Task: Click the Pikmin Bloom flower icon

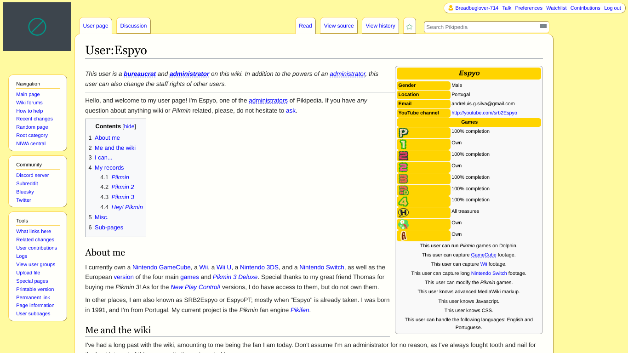Action: [403, 224]
